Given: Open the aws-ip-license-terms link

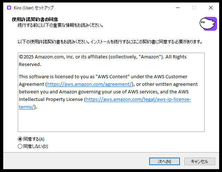Looking at the screenshot, I should pos(138,99).
